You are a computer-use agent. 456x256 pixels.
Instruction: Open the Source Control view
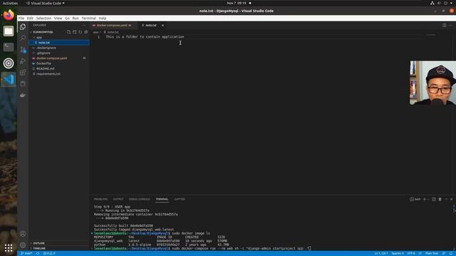(23, 50)
